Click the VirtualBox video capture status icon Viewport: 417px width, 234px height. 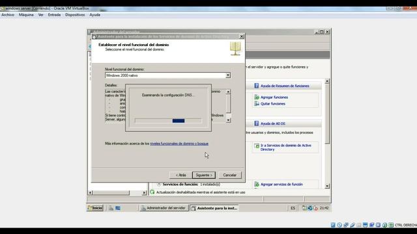click(371, 225)
